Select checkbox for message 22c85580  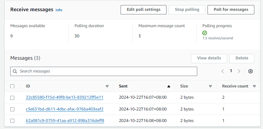pos(12,98)
